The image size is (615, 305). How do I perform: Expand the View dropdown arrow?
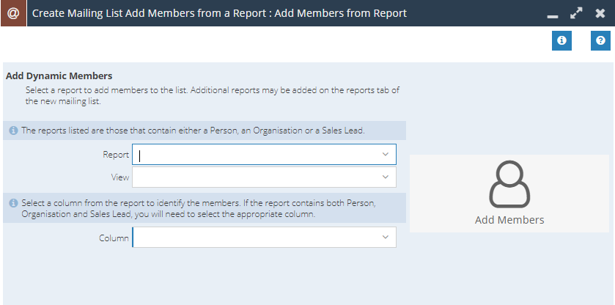[x=385, y=177]
